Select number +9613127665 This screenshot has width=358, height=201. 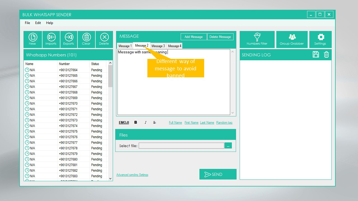click(68, 76)
